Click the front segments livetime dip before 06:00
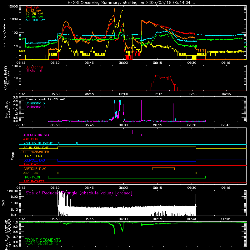 tap(114, 229)
